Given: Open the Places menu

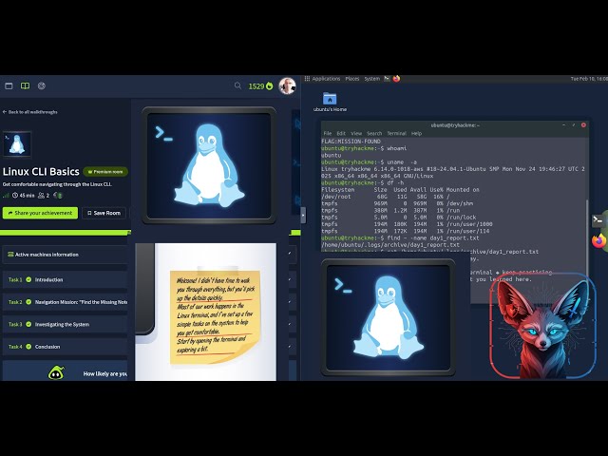Looking at the screenshot, I should coord(352,79).
